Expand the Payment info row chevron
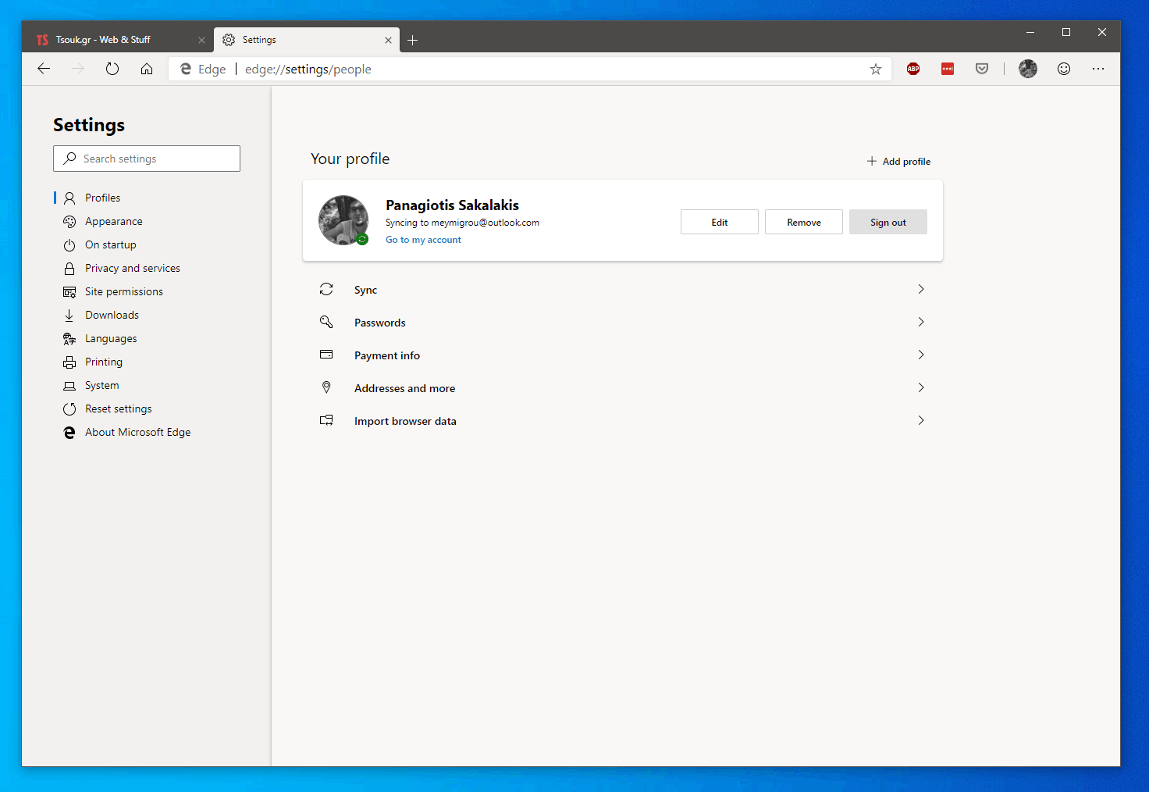Viewport: 1149px width, 792px height. coord(921,355)
